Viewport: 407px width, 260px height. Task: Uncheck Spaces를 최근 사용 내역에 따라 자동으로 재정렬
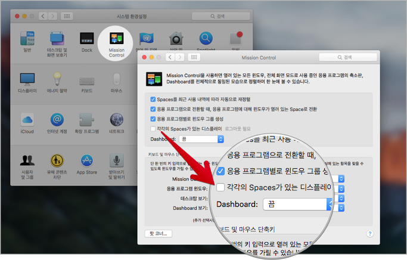point(153,99)
